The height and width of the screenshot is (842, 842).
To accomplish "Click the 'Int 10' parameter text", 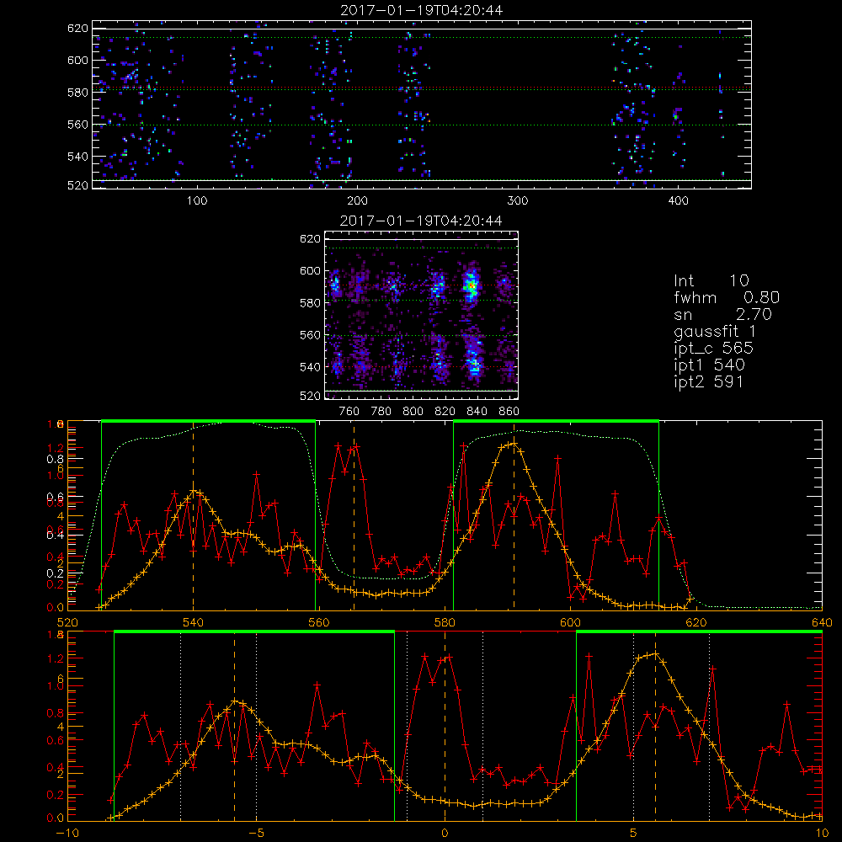I will pos(711,280).
